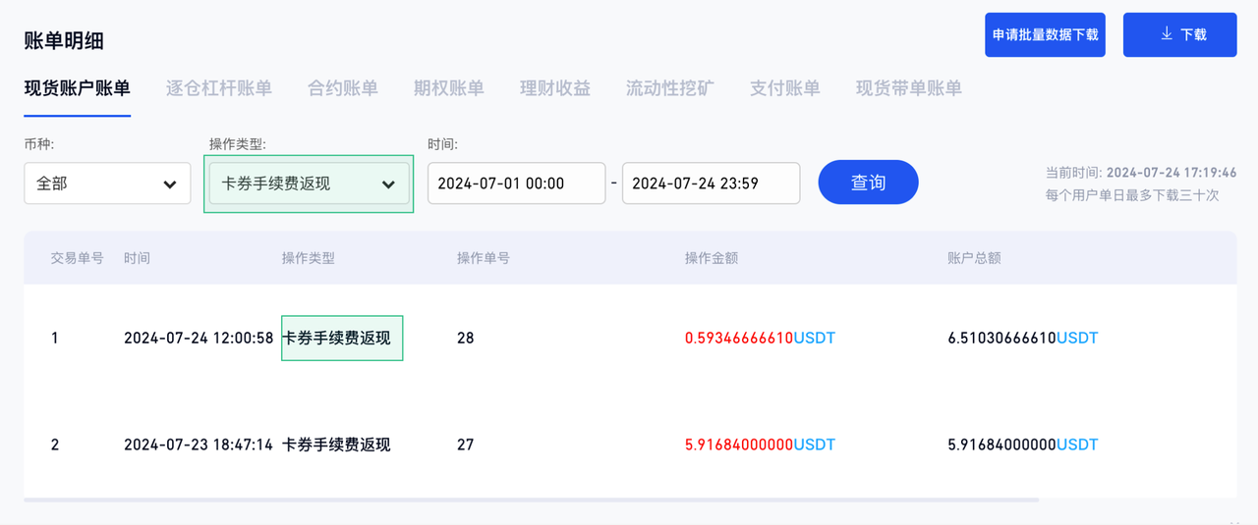Click the start time field 2024-07-01 00:00
The image size is (1258, 525).
tap(516, 184)
